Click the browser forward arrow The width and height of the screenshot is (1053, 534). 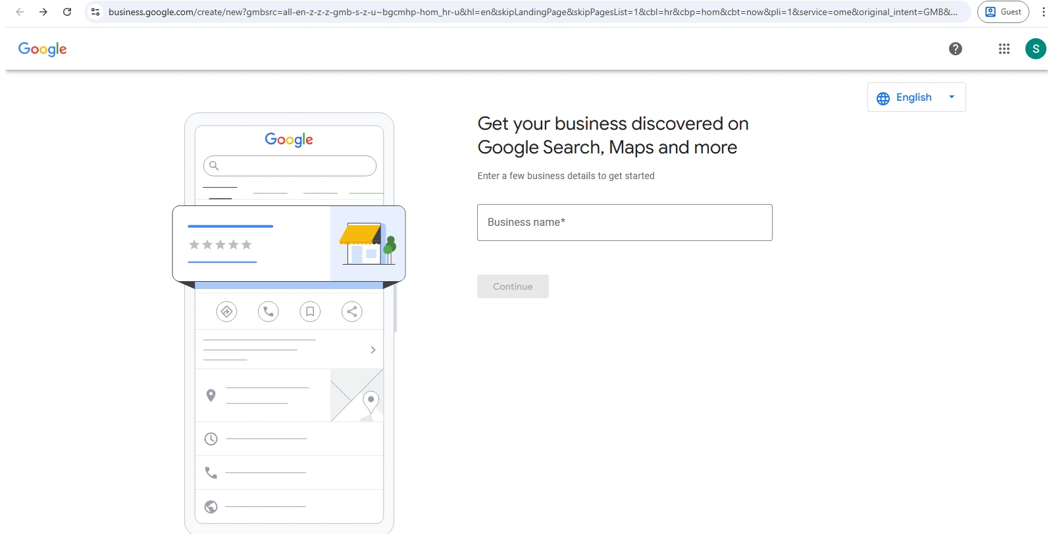(x=43, y=12)
